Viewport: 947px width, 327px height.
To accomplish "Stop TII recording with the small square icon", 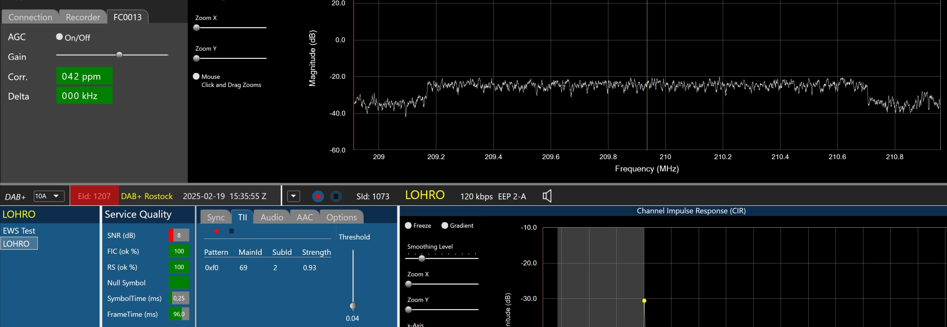I will (x=232, y=231).
